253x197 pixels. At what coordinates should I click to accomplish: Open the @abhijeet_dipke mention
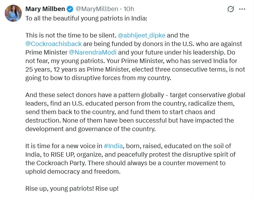142,35
